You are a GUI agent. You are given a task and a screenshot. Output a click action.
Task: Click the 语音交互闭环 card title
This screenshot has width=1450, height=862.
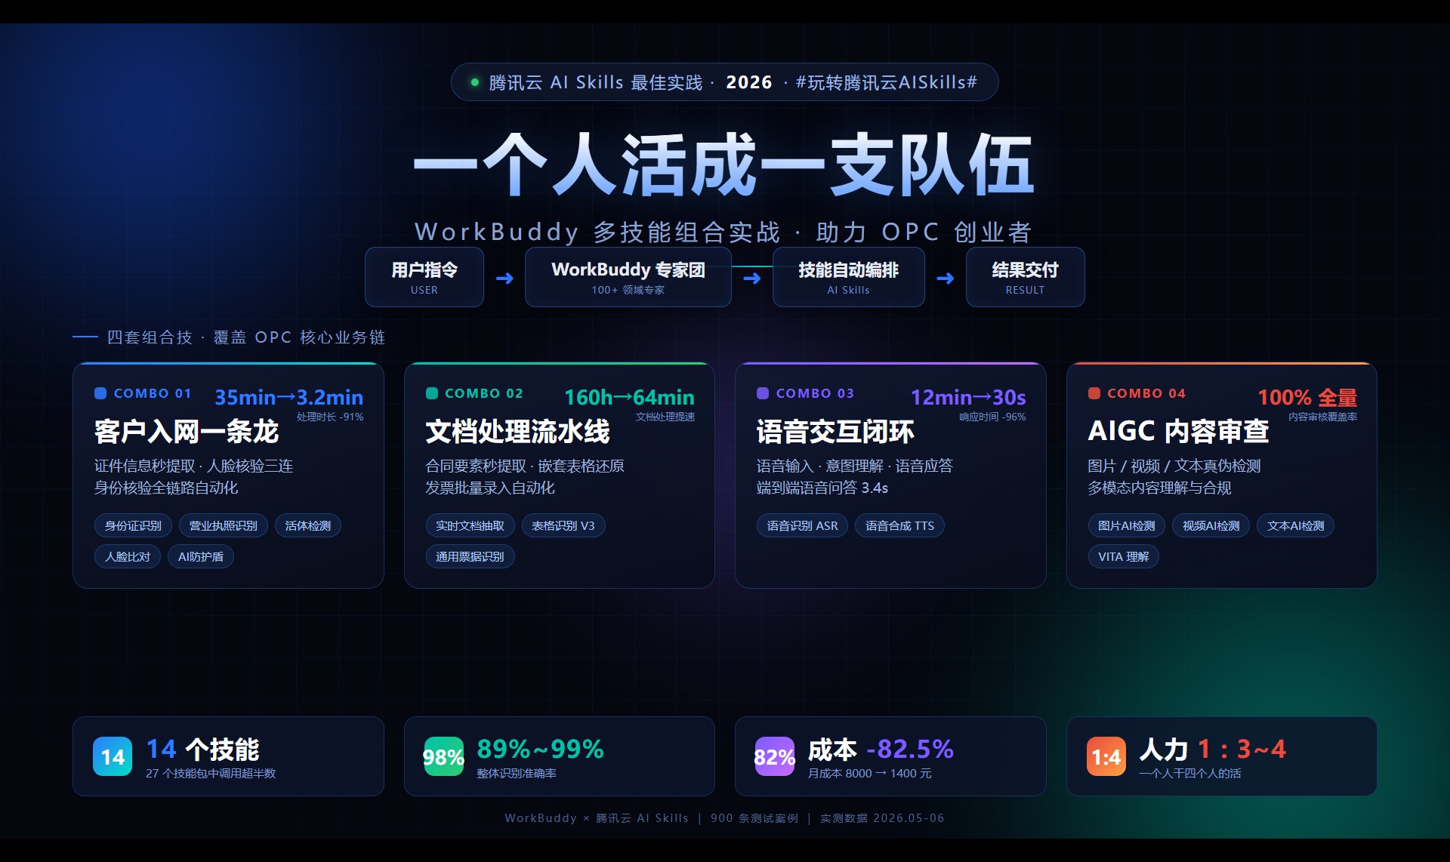click(835, 431)
